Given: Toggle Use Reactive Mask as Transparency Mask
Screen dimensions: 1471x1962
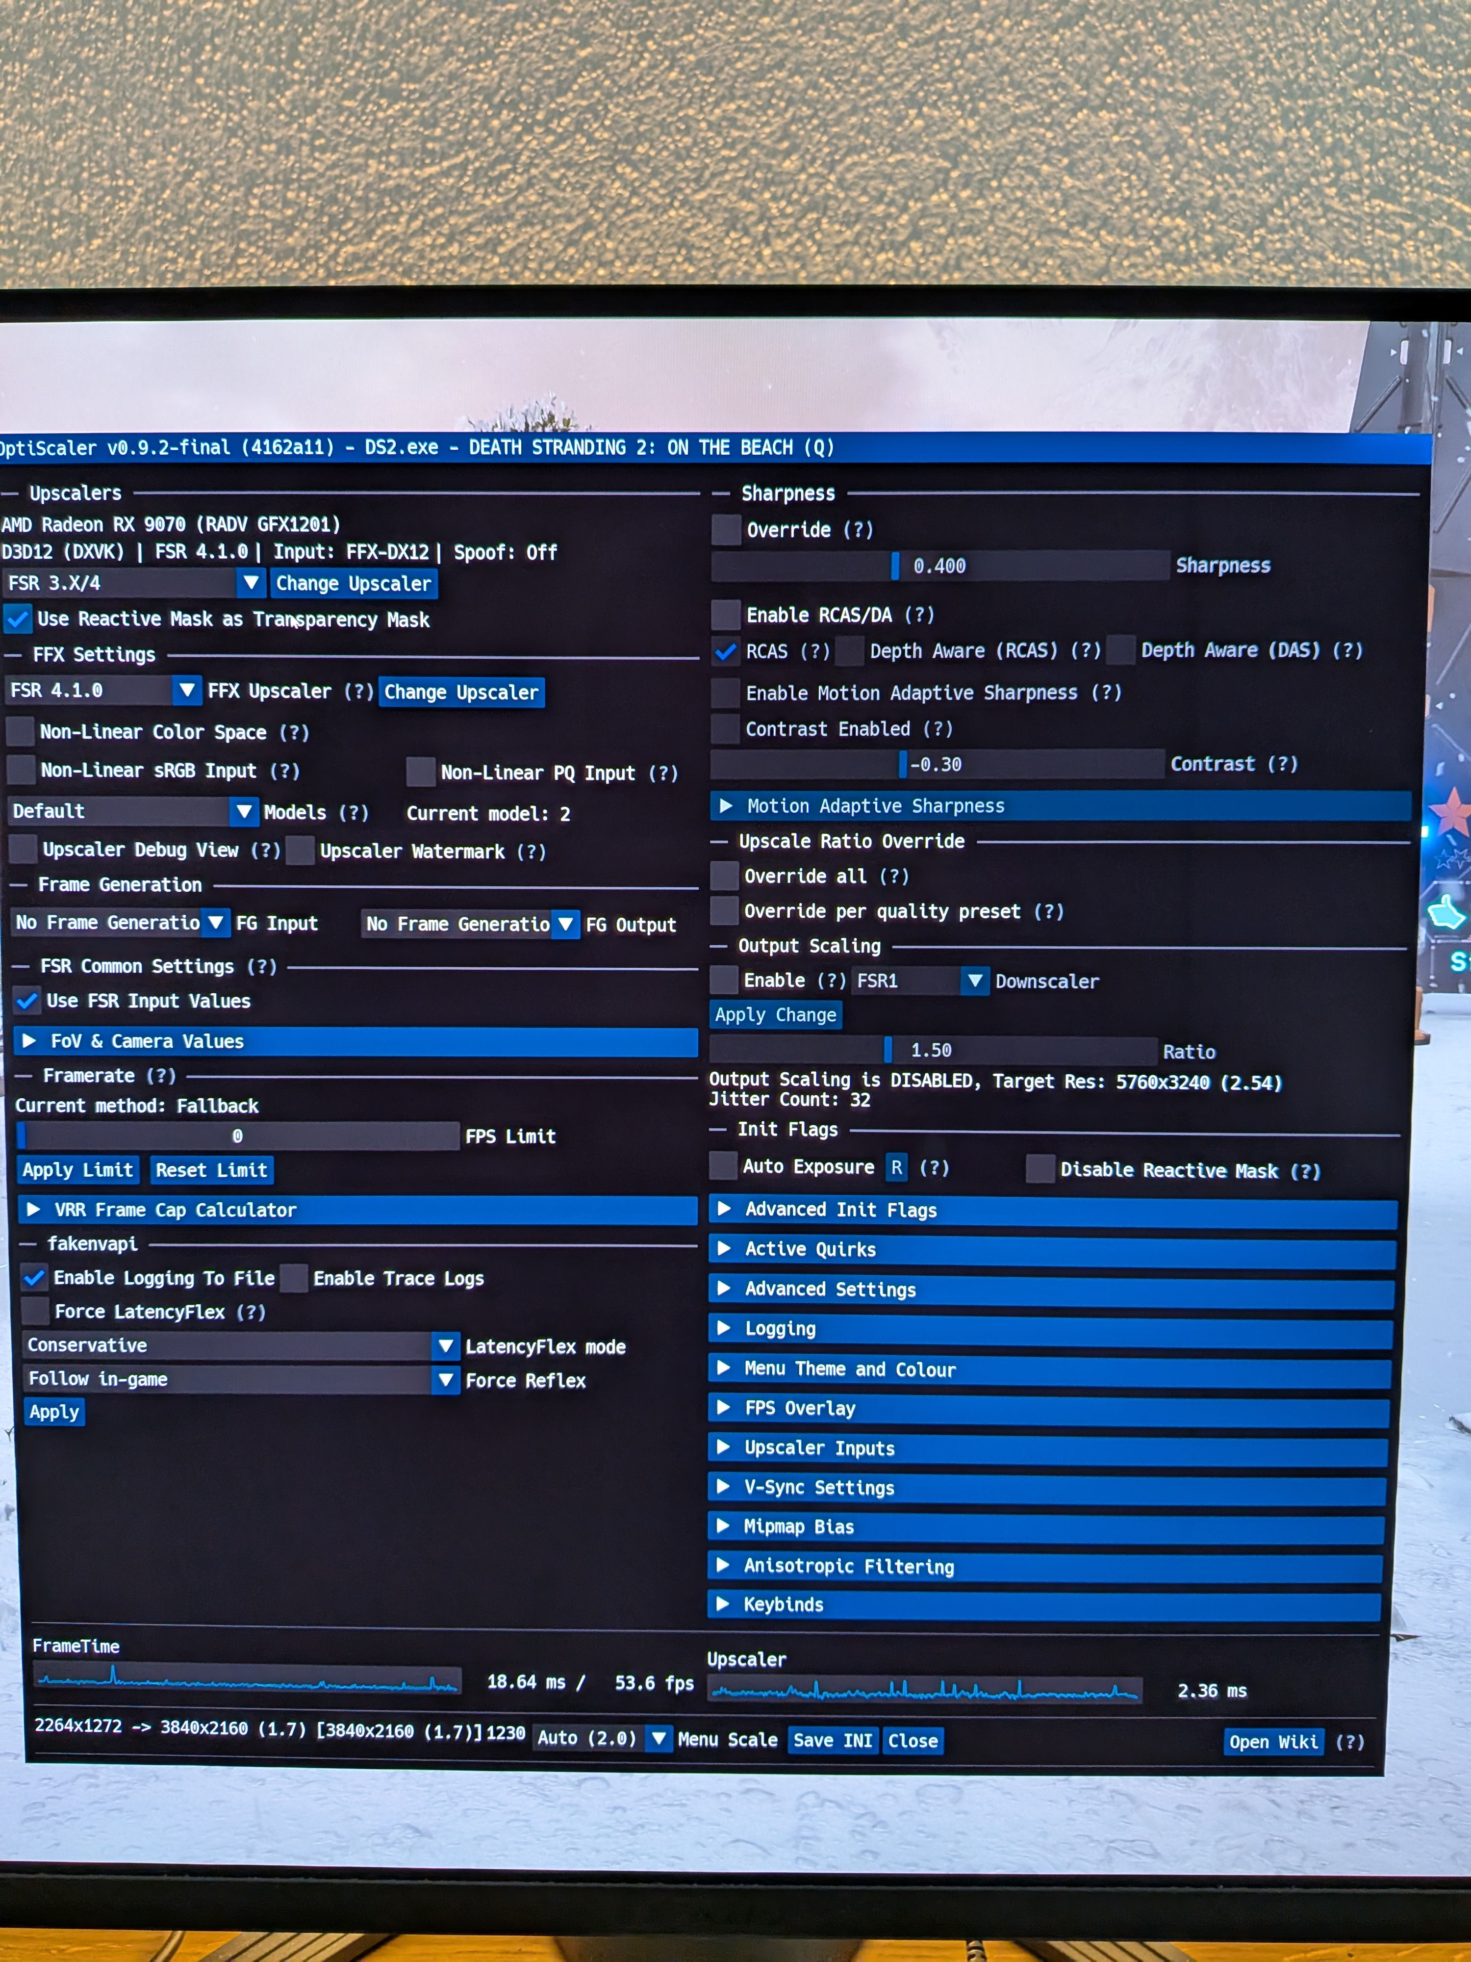Looking at the screenshot, I should click(x=18, y=618).
